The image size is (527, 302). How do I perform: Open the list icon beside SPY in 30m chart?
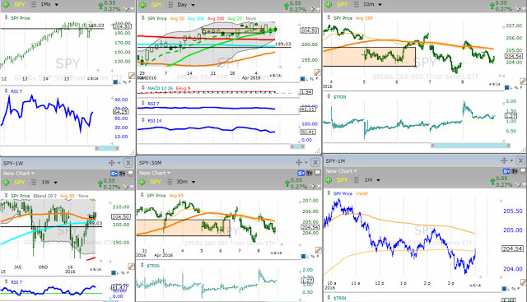[x=170, y=182]
